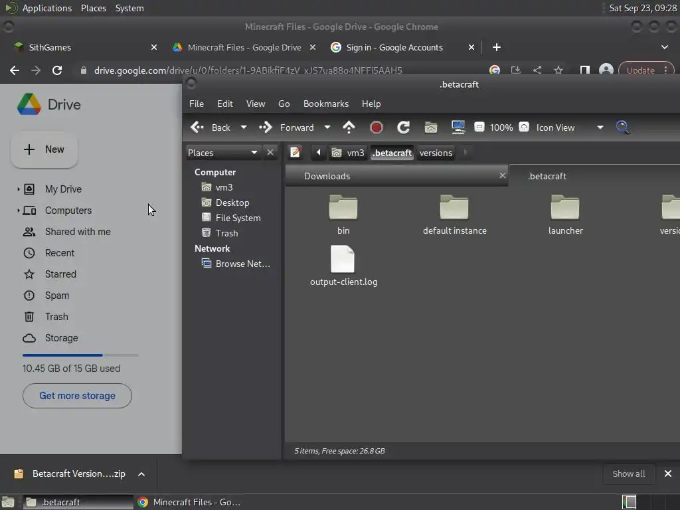Go Forward in the file manager
Image resolution: width=680 pixels, height=510 pixels.
pyautogui.click(x=287, y=127)
